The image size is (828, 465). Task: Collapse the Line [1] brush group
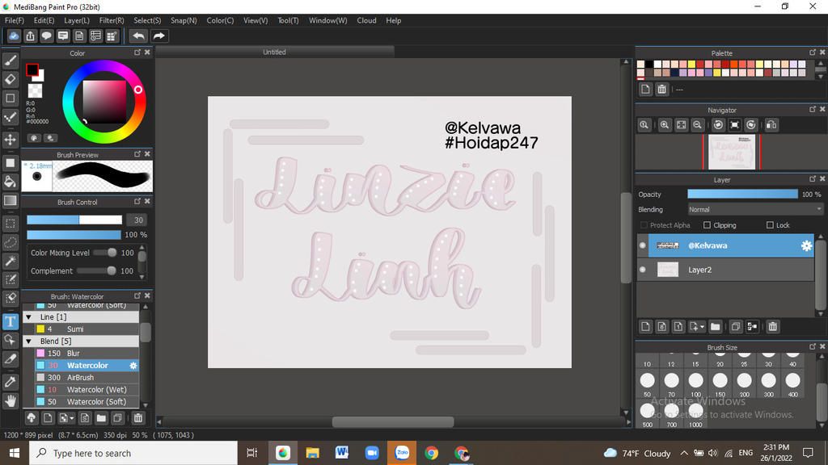[x=28, y=316]
